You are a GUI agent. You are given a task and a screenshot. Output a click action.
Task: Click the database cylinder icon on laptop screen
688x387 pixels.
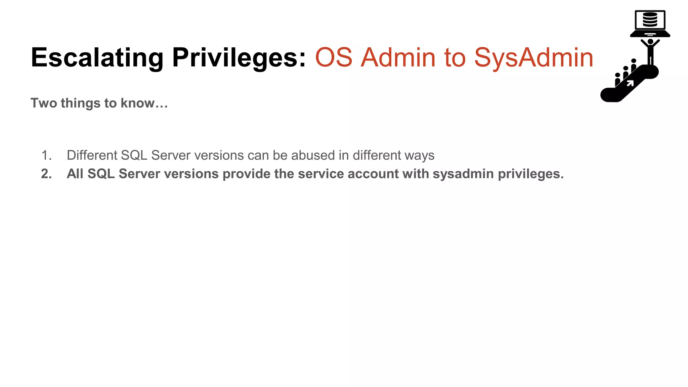tap(650, 19)
